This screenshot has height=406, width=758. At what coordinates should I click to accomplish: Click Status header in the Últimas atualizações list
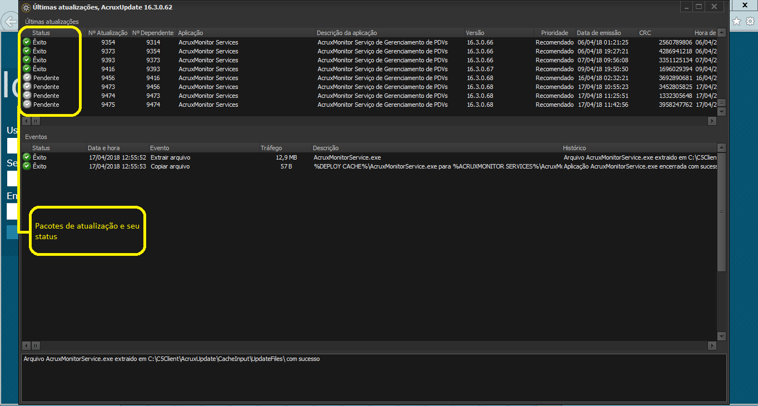tap(41, 33)
